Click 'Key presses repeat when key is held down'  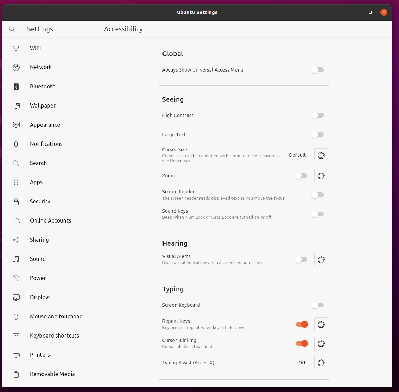(204, 328)
